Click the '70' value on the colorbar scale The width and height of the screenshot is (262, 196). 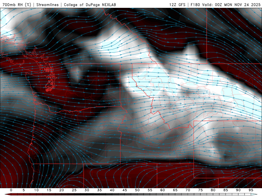tap(188, 190)
